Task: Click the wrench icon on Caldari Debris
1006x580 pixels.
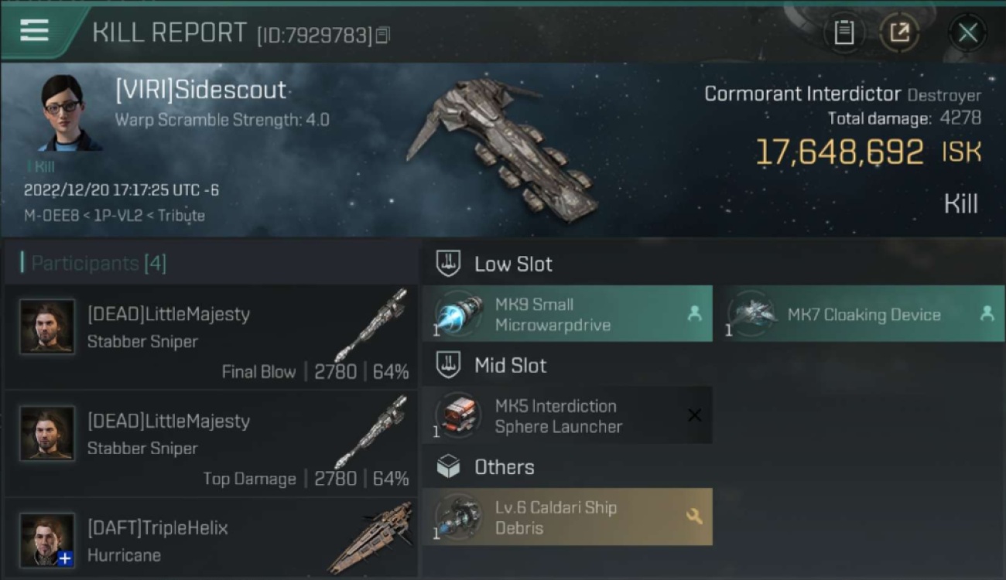Action: [x=694, y=517]
